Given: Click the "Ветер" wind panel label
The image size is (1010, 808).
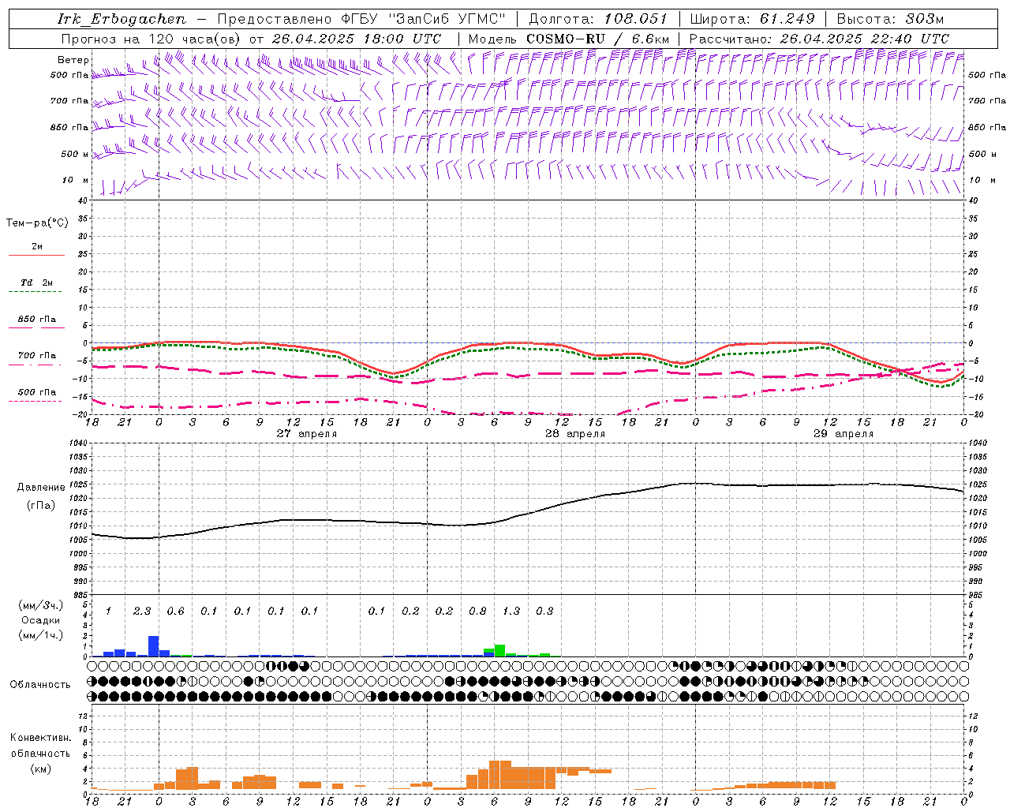Looking at the screenshot, I should coord(73,60).
